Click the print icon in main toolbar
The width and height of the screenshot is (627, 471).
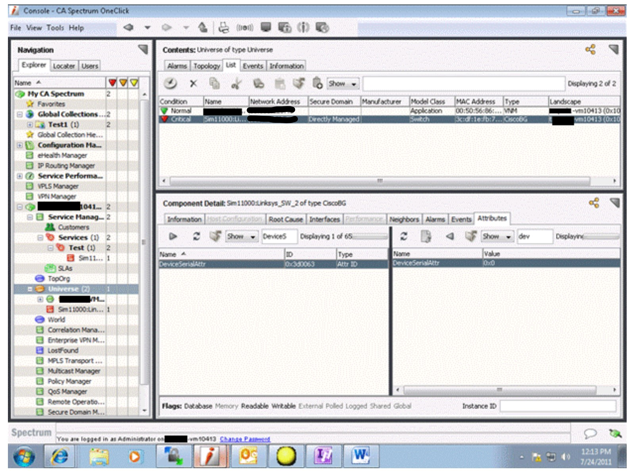224,27
